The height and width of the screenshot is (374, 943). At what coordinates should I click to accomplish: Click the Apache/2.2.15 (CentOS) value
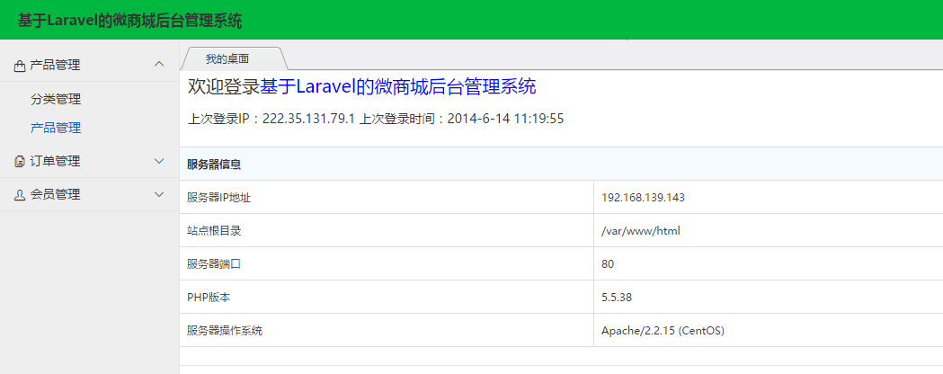pyautogui.click(x=663, y=331)
